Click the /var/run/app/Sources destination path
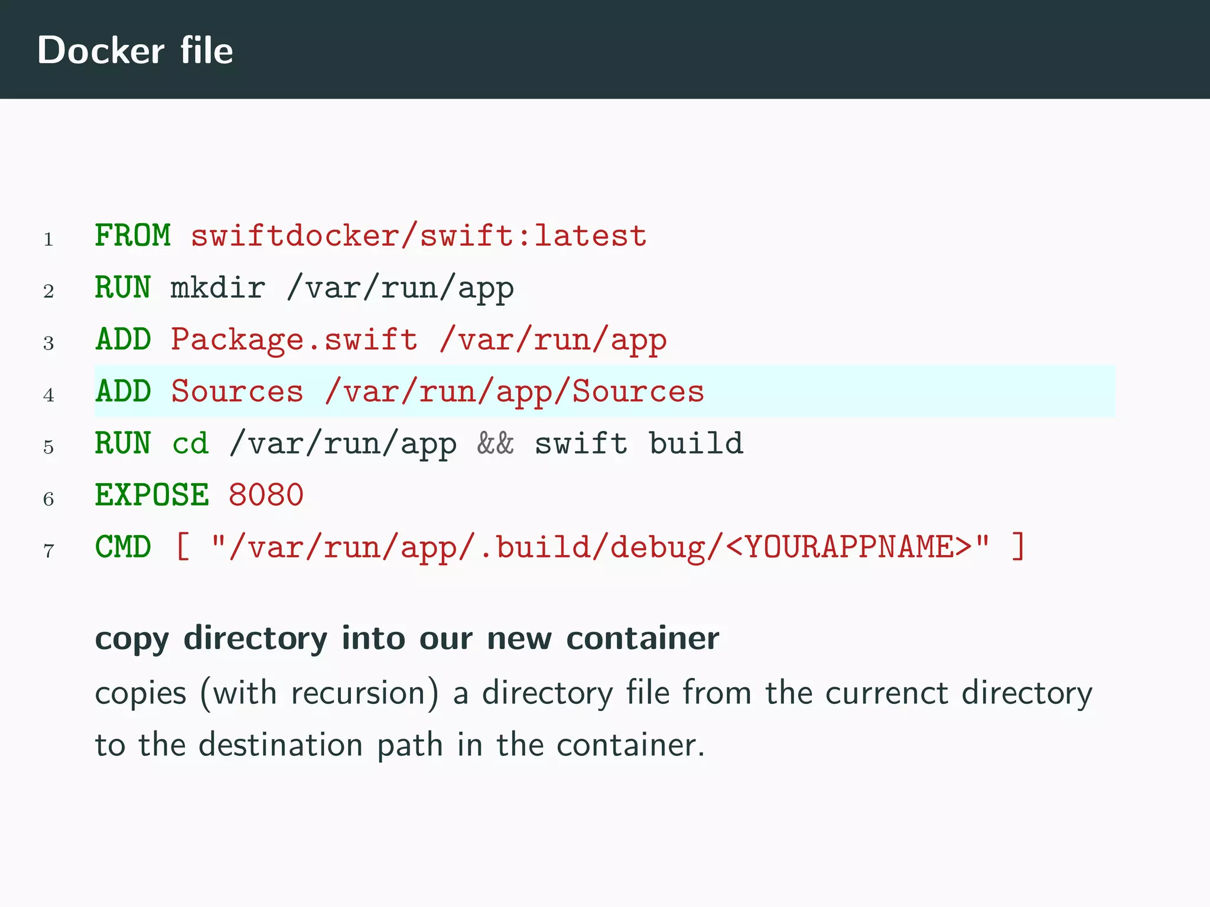The width and height of the screenshot is (1210, 907). [x=515, y=391]
